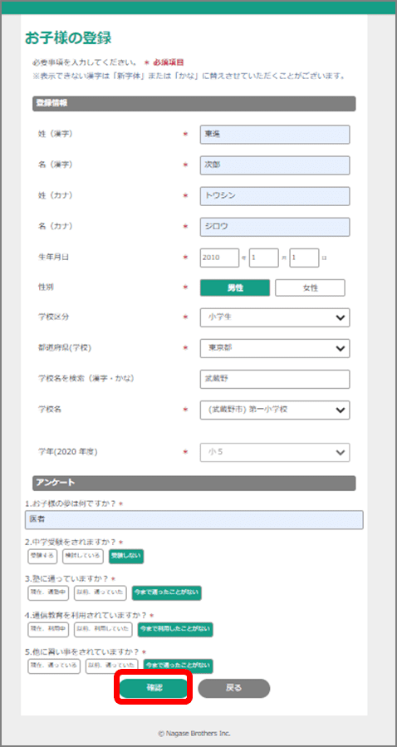The width and height of the screenshot is (397, 747).
Task: Select 以前、利用していた for the correspondence education question
Action: pos(104,629)
